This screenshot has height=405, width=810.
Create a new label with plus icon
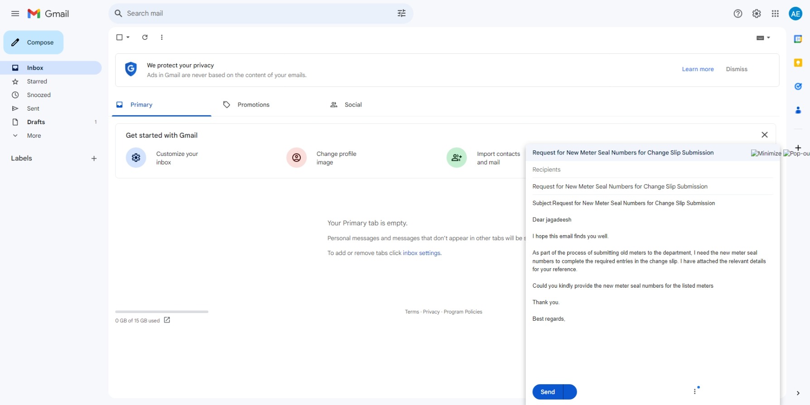click(94, 158)
